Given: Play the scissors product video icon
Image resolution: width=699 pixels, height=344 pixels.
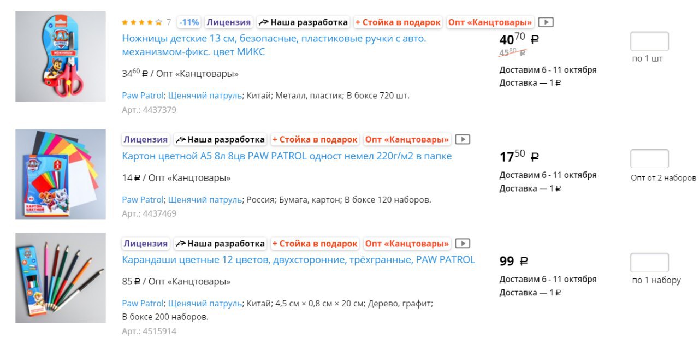Looking at the screenshot, I should 546,22.
